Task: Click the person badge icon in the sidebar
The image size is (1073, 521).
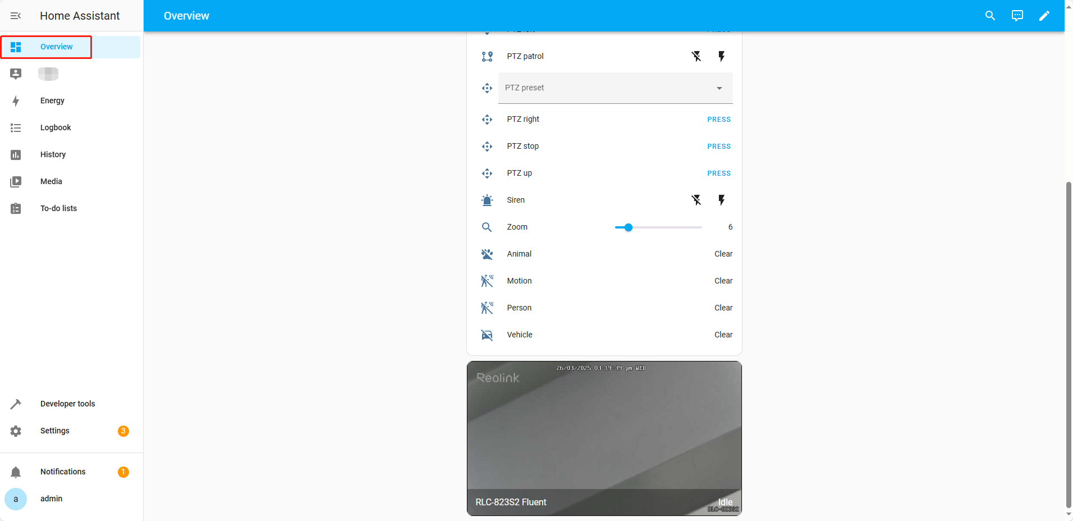Action: coord(16,74)
